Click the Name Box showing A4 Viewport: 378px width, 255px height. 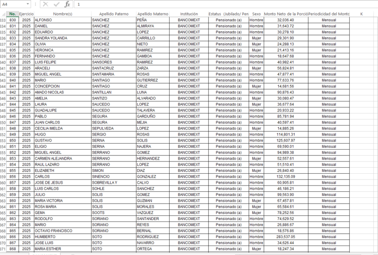pos(13,4)
